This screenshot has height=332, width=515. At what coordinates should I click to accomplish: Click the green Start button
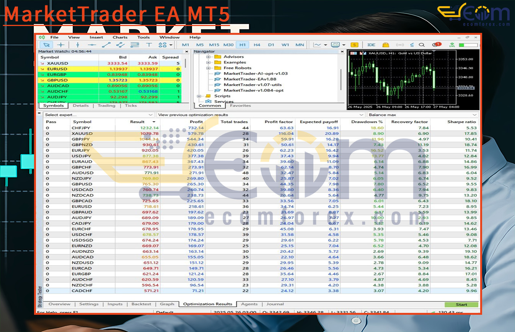pos(461,304)
